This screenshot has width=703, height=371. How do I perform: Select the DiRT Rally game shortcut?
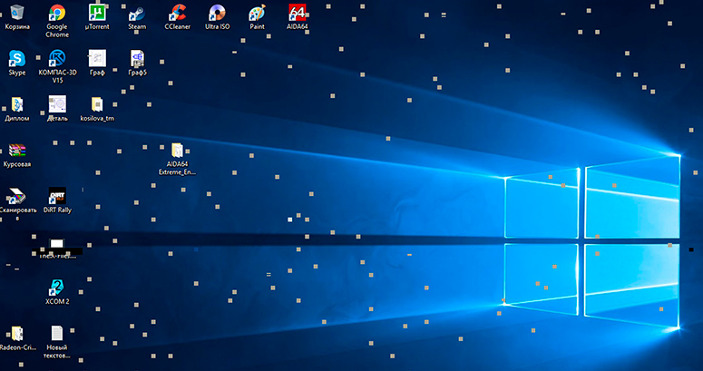(57, 196)
